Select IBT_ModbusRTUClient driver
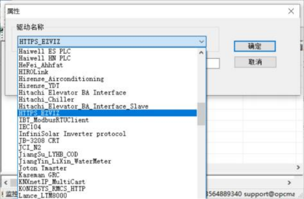This screenshot has height=199, width=304. coord(107,120)
